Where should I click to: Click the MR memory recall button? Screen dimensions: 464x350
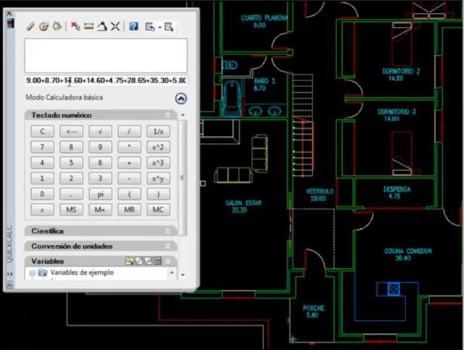(x=129, y=209)
